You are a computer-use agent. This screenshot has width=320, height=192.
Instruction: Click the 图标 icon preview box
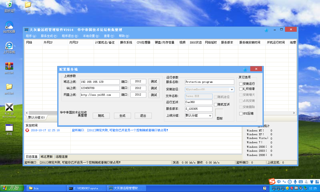click(x=219, y=112)
